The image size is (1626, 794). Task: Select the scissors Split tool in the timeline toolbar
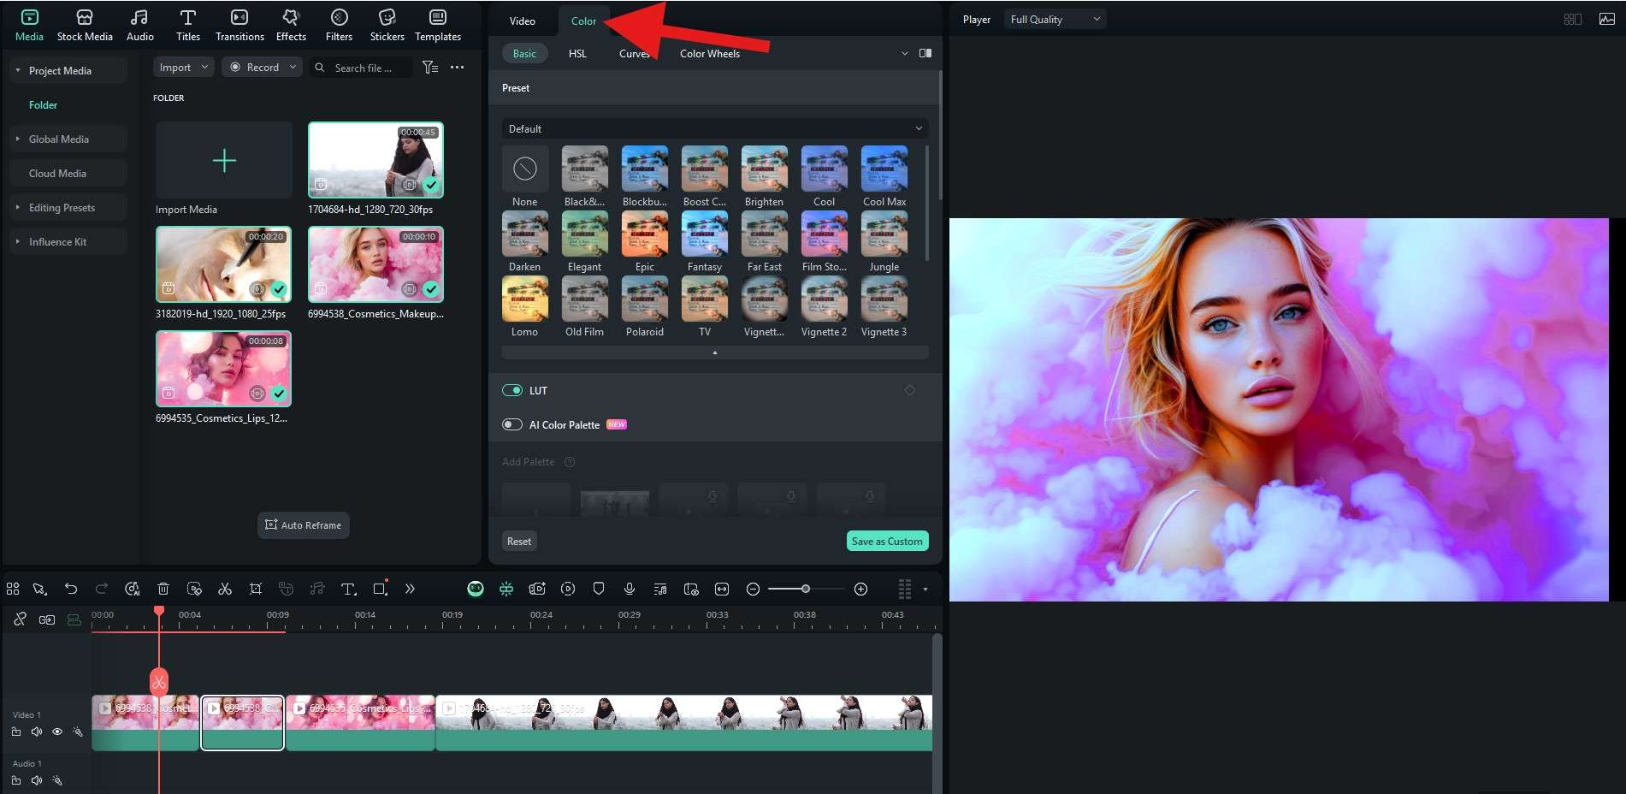(225, 589)
